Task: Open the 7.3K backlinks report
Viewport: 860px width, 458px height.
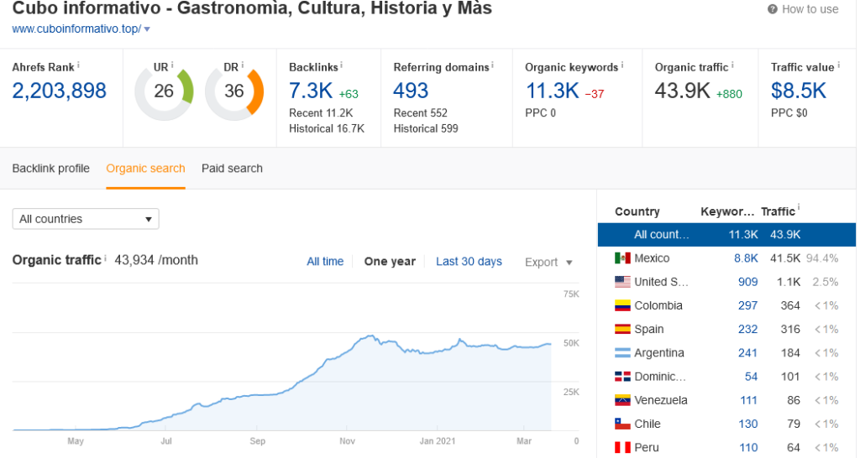Action: (x=311, y=91)
